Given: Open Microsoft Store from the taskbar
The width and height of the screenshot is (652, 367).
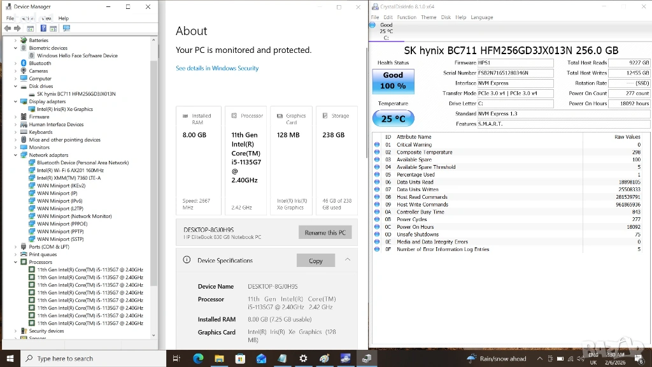Looking at the screenshot, I should click(240, 359).
